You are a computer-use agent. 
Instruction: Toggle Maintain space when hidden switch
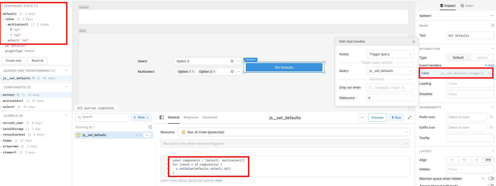point(491,178)
